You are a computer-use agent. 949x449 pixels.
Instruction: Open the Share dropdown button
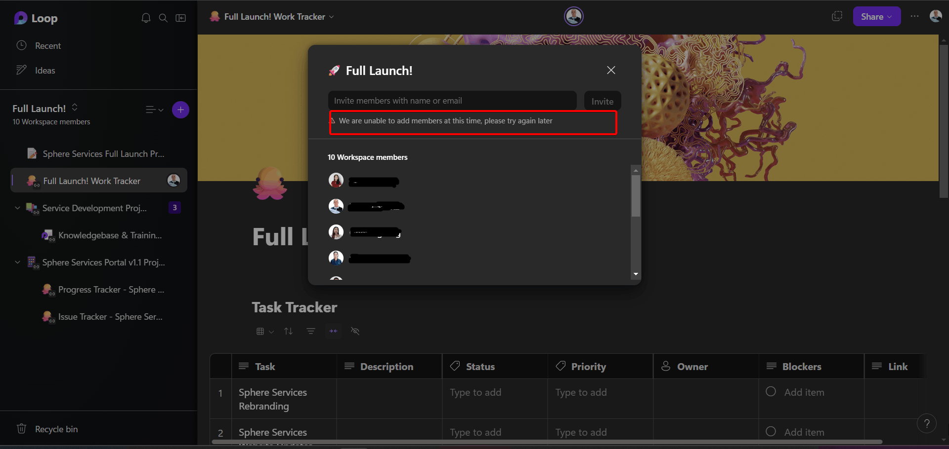[877, 17]
